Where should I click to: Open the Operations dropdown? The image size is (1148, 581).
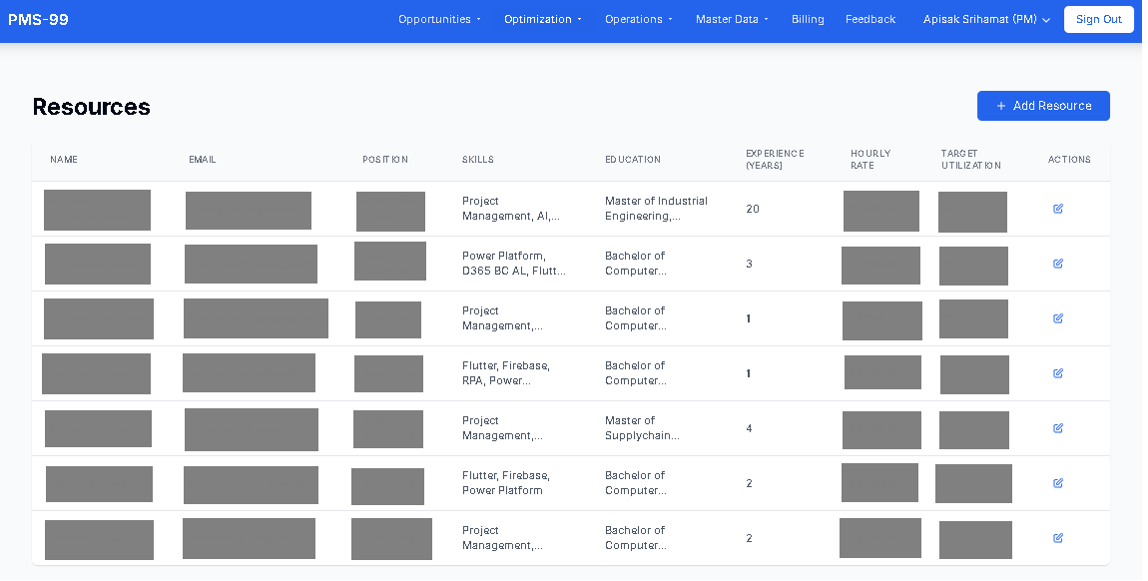click(638, 19)
